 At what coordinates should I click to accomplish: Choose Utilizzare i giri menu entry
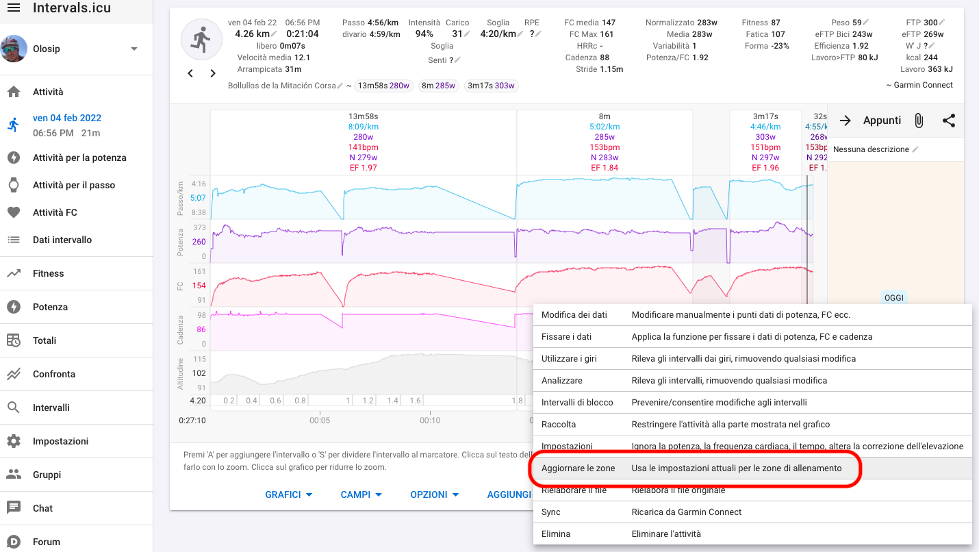tap(752, 359)
